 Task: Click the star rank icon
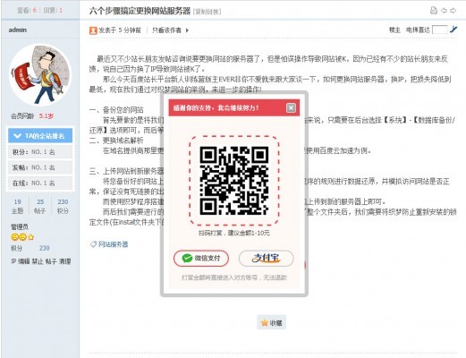pyautogui.click(x=31, y=237)
